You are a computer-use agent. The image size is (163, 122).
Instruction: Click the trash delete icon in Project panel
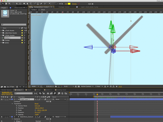pyautogui.click(x=17, y=87)
